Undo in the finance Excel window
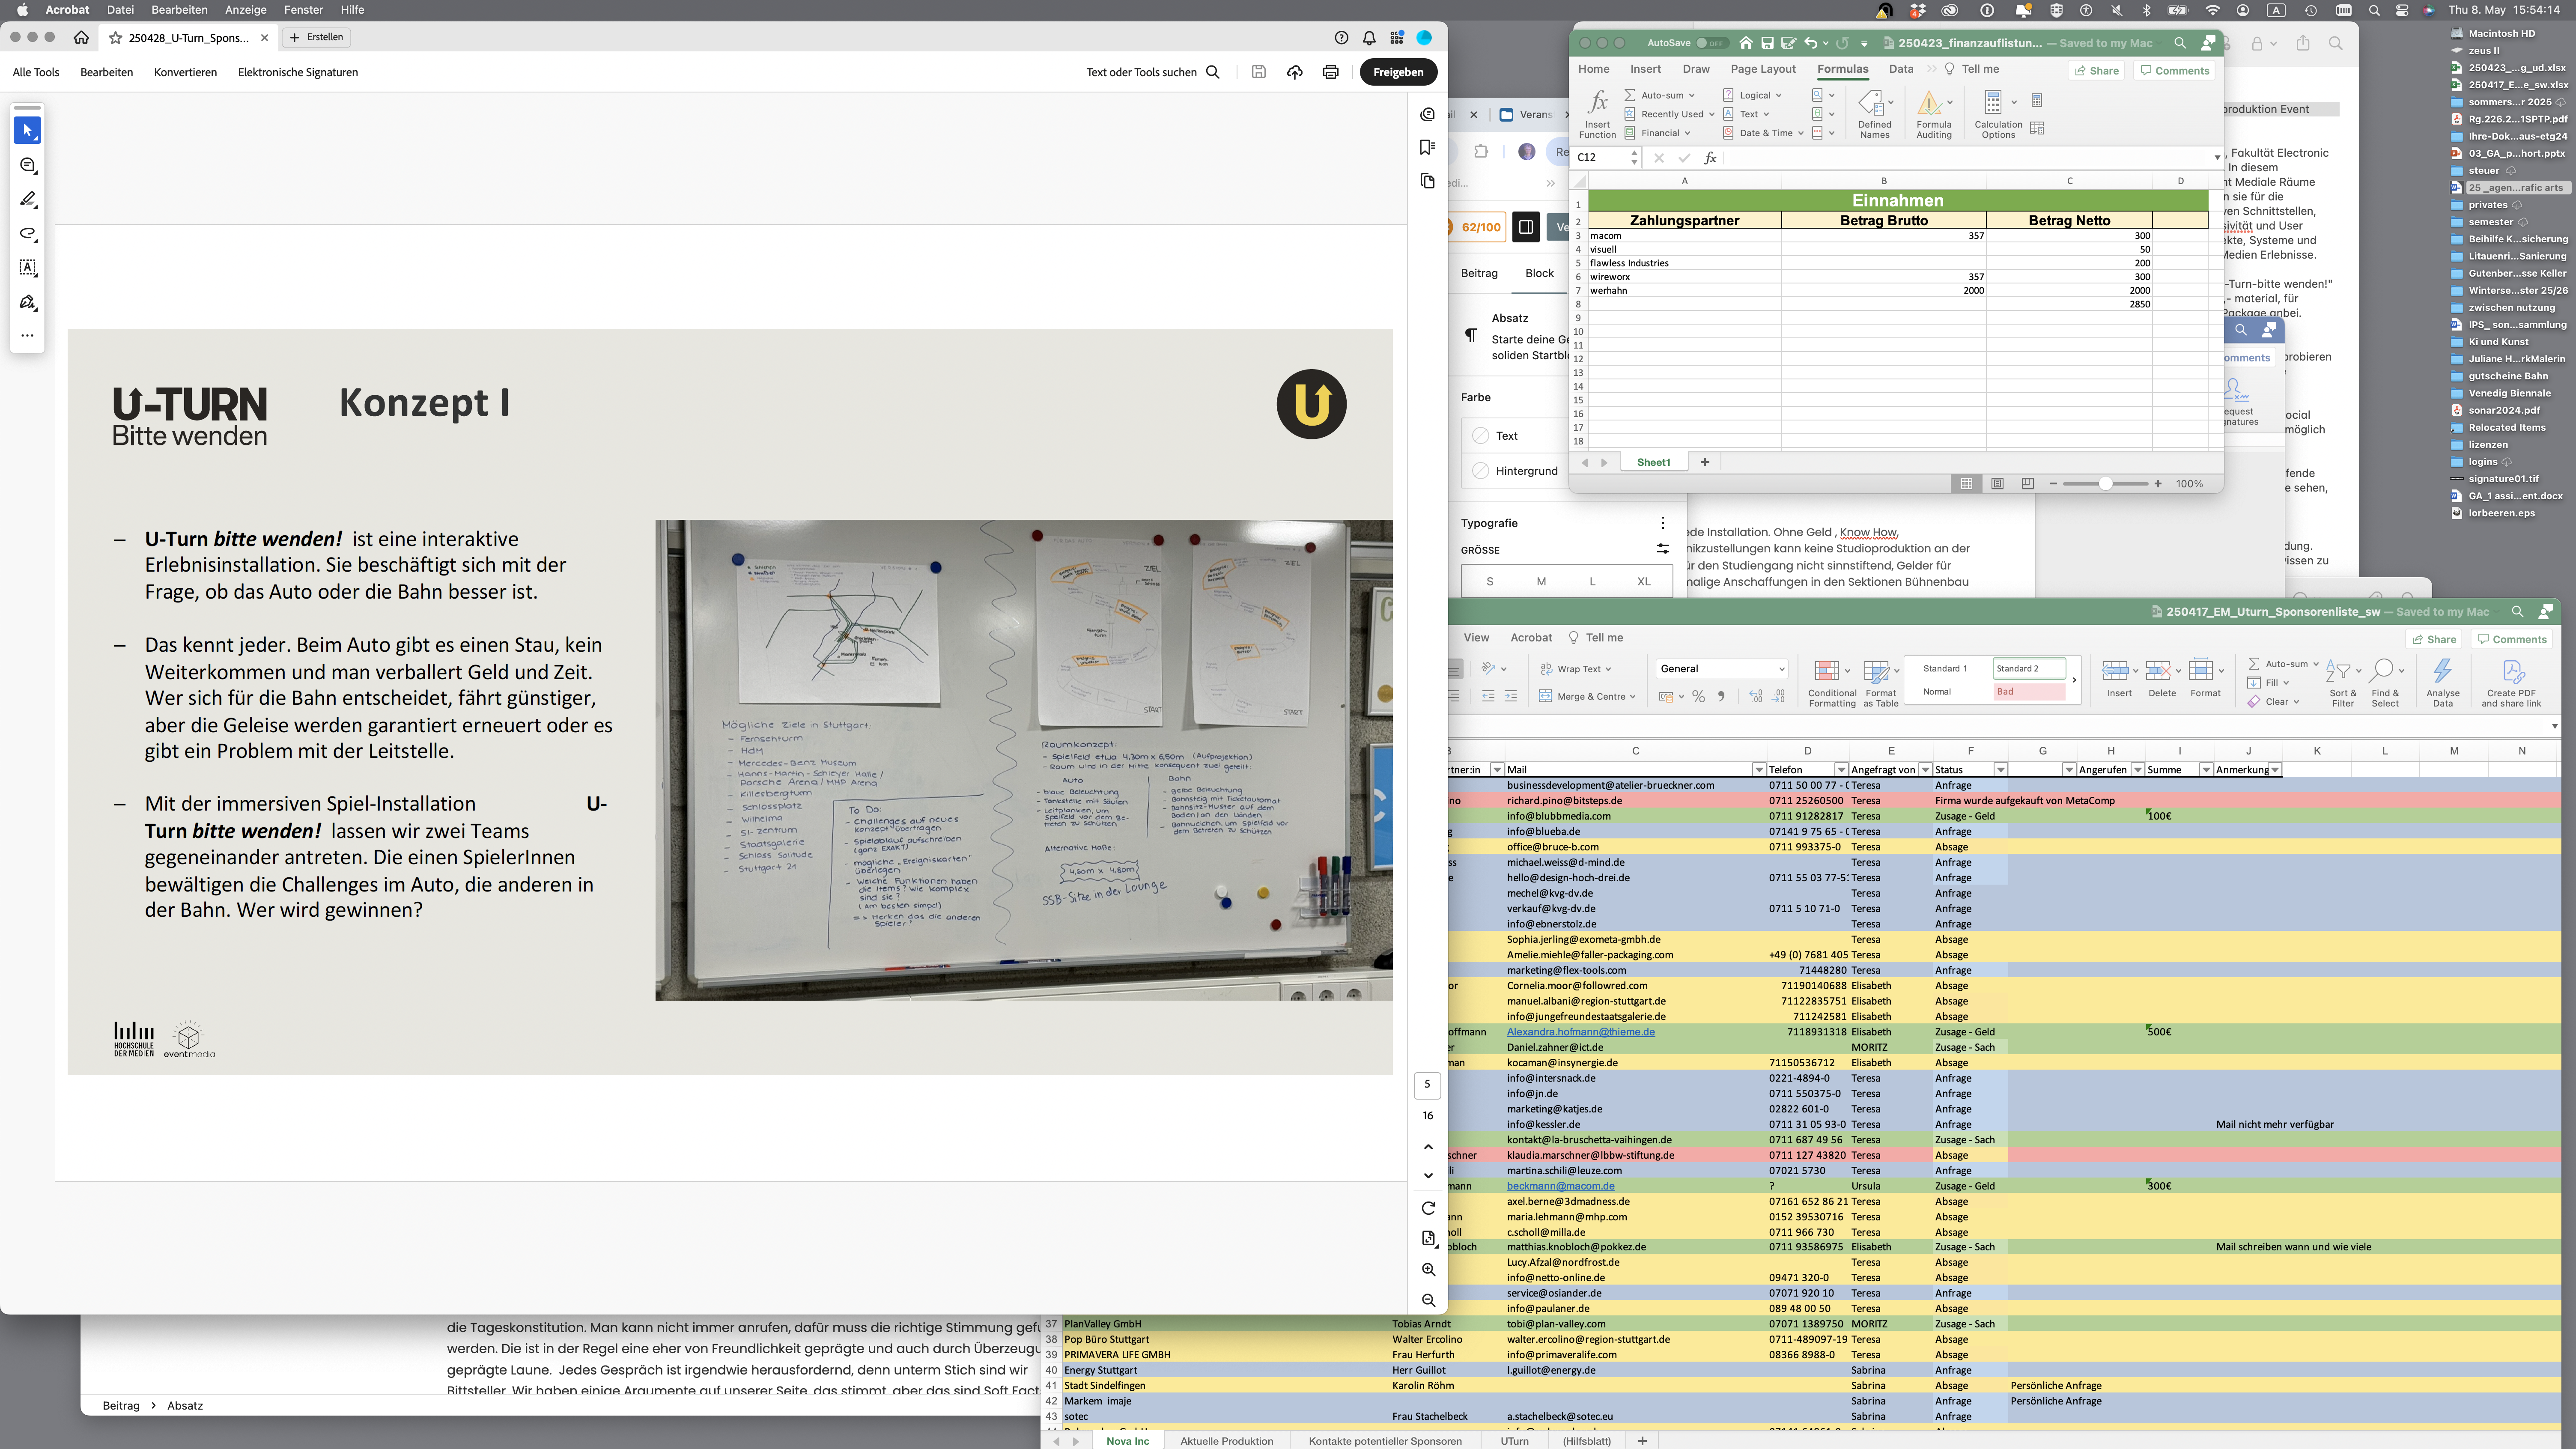The image size is (2576, 1449). point(1811,43)
